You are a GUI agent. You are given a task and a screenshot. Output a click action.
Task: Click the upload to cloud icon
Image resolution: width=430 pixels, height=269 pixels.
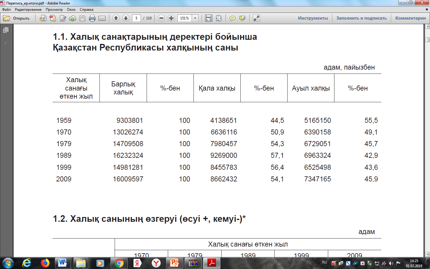pyautogui.click(x=73, y=18)
